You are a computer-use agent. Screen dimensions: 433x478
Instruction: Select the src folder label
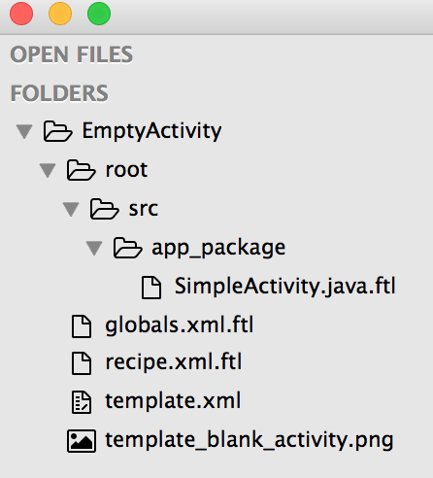coord(144,209)
